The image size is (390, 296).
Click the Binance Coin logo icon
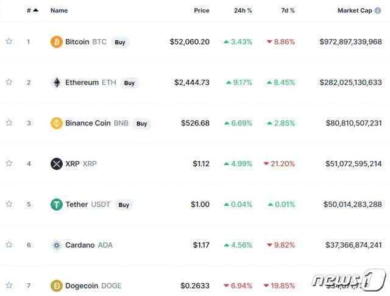click(x=57, y=123)
